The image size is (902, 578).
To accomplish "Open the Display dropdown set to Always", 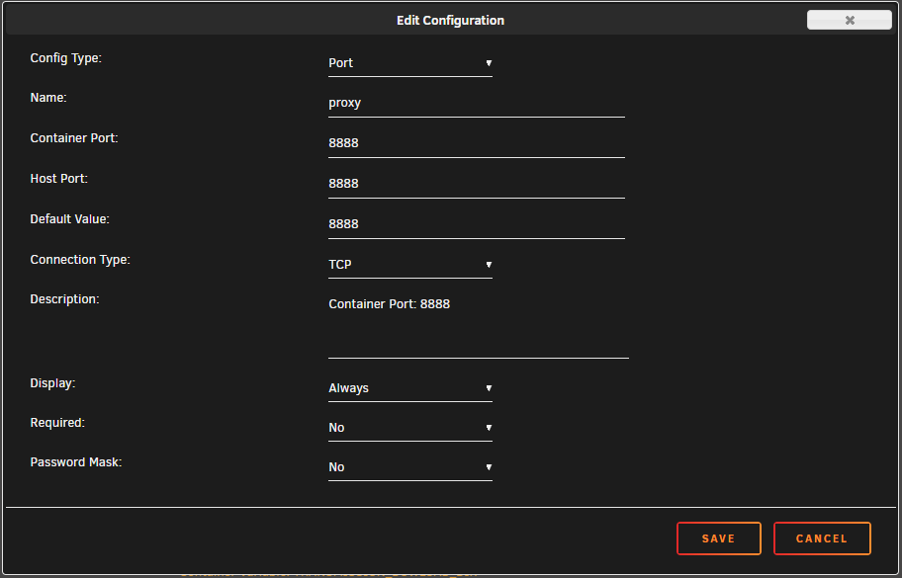I will click(x=410, y=388).
